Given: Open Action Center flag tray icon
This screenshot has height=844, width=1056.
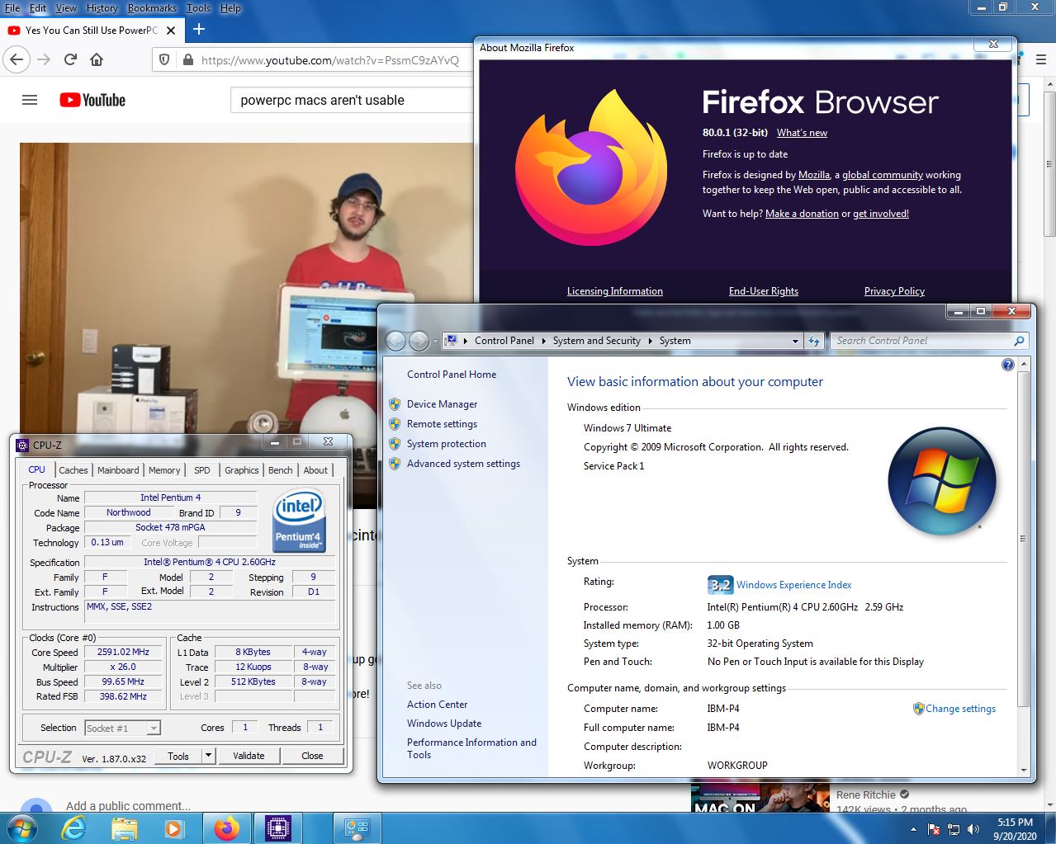Looking at the screenshot, I should (x=934, y=829).
